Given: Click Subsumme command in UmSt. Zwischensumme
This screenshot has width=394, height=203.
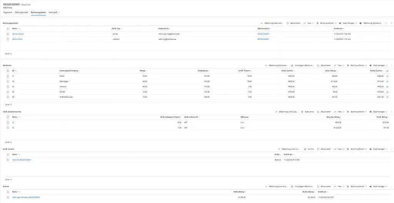Looking at the screenshot, I should (x=307, y=112).
